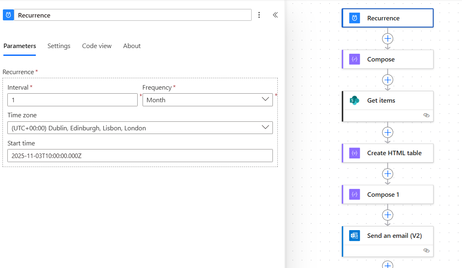
Task: Select the Compose action node
Action: coord(388,59)
